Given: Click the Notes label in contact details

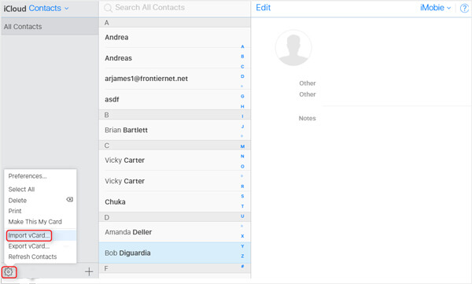Looking at the screenshot, I should 307,118.
